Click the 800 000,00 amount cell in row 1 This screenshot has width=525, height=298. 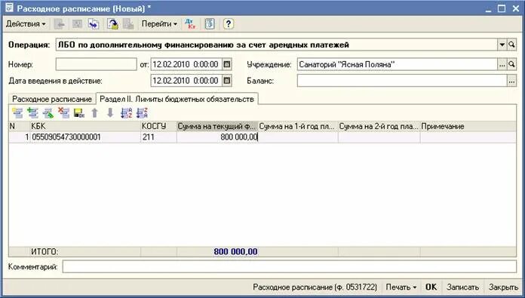coord(217,137)
